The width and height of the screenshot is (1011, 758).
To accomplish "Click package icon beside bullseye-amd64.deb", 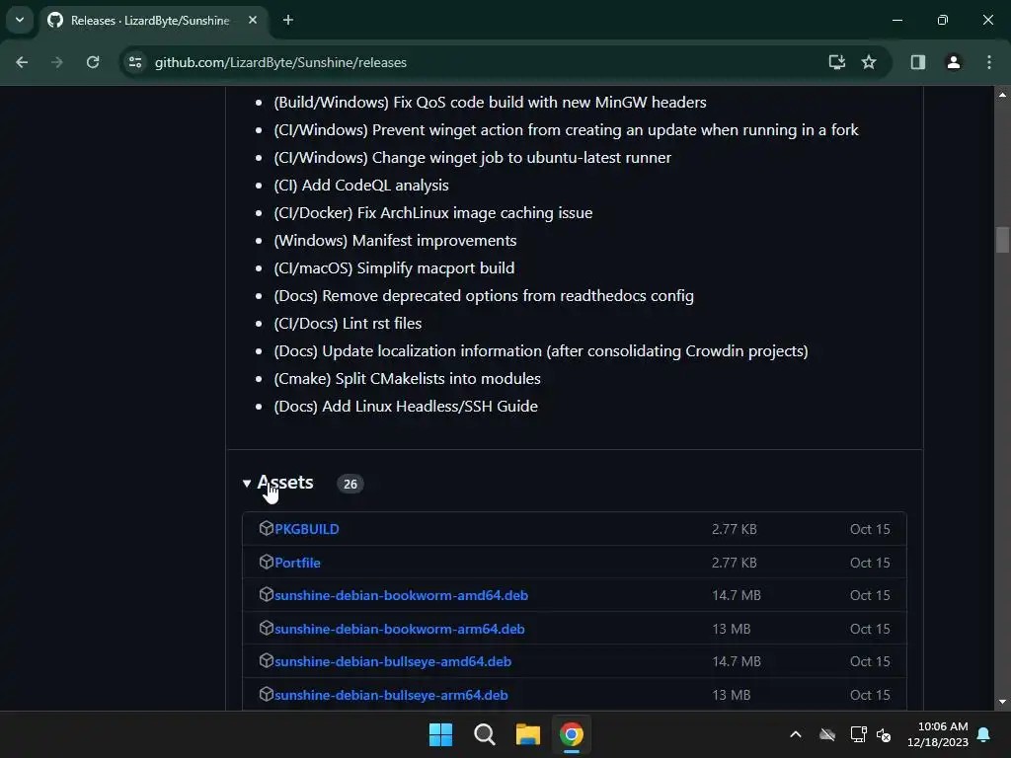I will [x=267, y=660].
